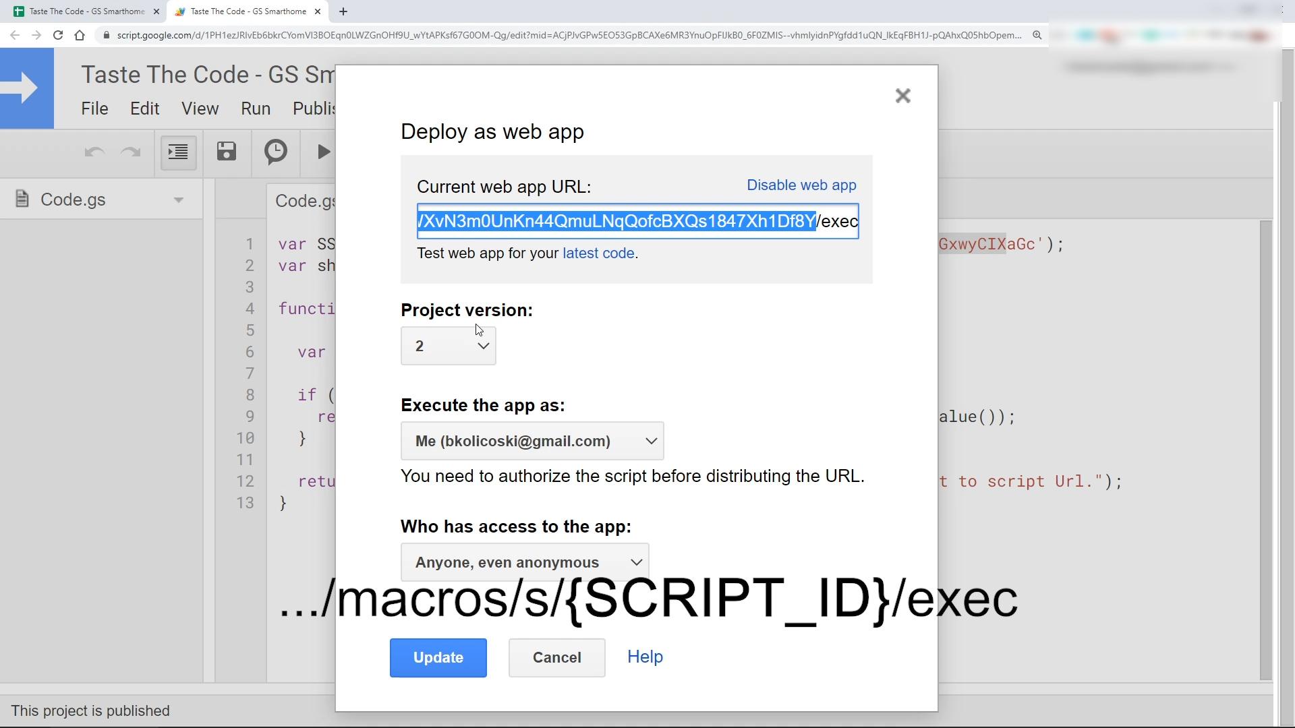Click the Undo toolbar icon
Image resolution: width=1295 pixels, height=728 pixels.
coord(94,152)
